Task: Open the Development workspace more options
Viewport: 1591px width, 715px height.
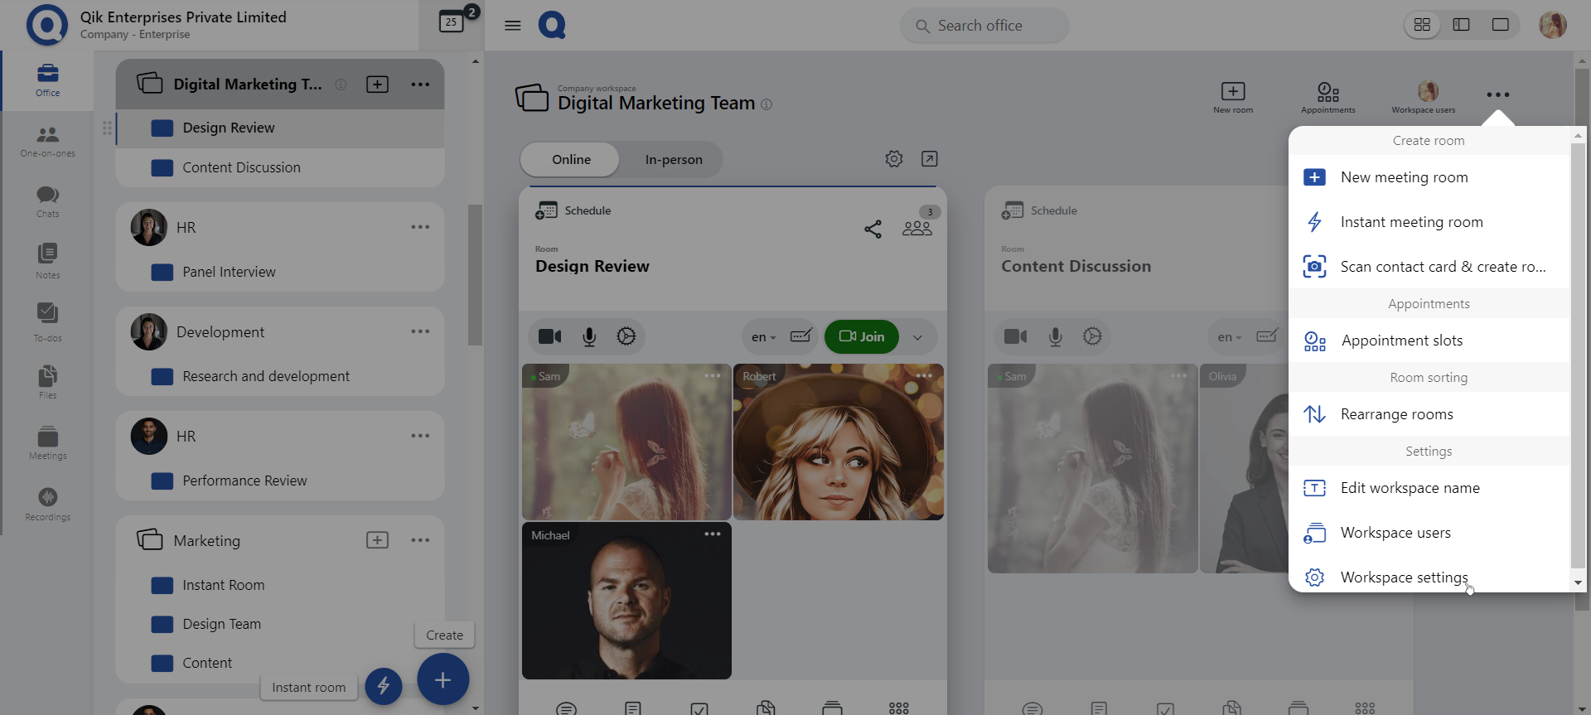Action: (x=420, y=331)
